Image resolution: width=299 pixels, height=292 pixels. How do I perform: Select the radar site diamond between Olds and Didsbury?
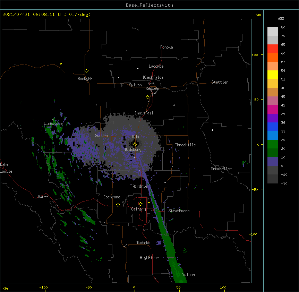click(135, 145)
